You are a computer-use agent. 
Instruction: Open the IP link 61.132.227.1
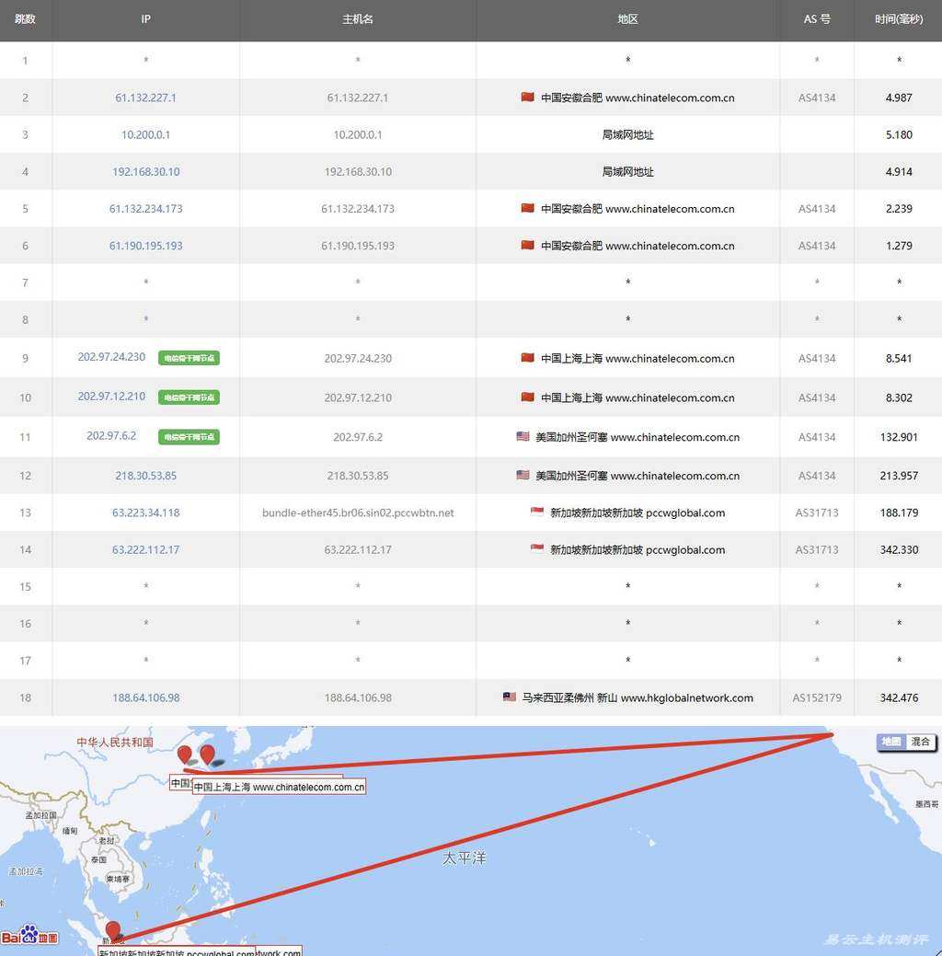(145, 98)
